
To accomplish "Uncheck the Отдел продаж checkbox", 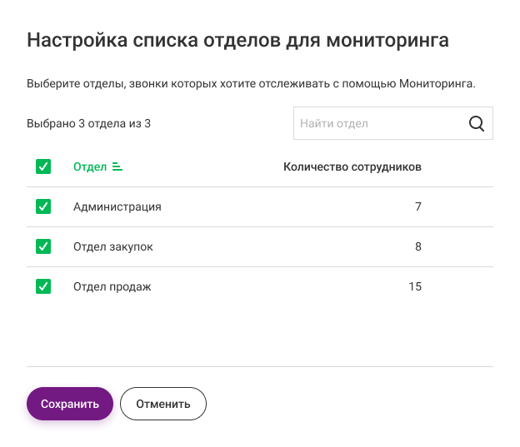I will point(43,286).
